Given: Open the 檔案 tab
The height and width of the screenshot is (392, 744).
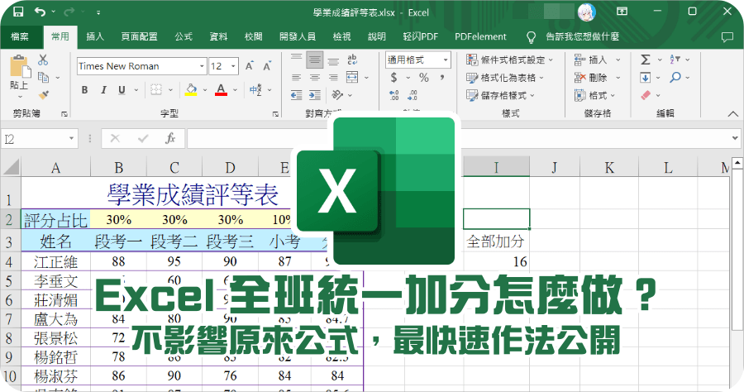Looking at the screenshot, I should [20, 36].
